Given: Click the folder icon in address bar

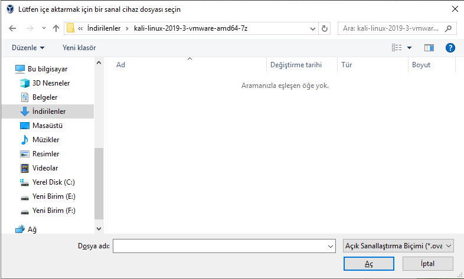Looking at the screenshot, I should (70, 28).
